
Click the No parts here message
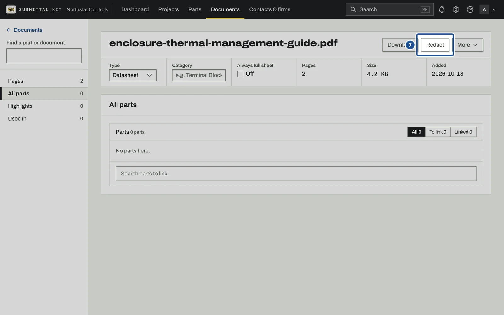133,151
